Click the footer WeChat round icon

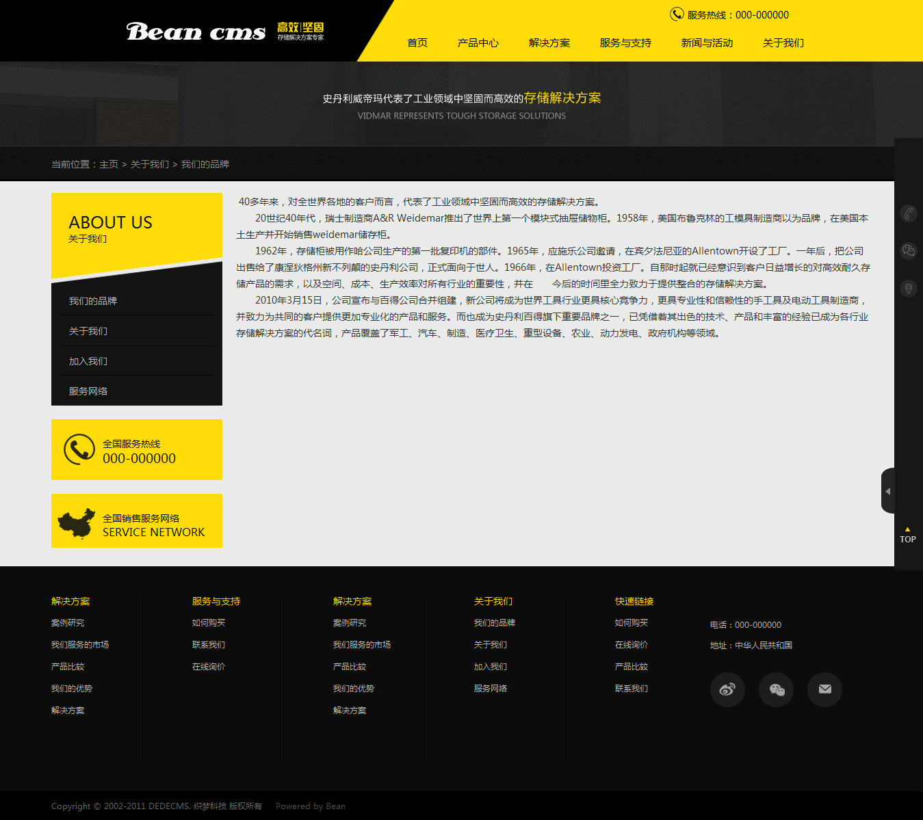click(x=776, y=689)
